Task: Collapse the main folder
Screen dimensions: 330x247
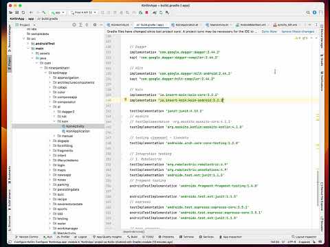Action: [28, 49]
